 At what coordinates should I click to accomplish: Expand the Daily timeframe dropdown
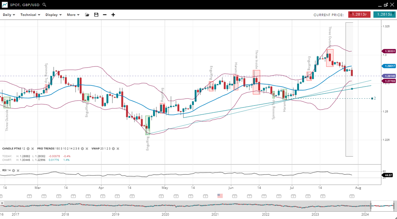(x=9, y=15)
